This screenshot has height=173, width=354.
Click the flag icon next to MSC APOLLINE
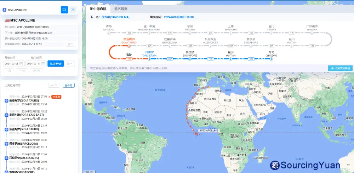[x=7, y=20]
